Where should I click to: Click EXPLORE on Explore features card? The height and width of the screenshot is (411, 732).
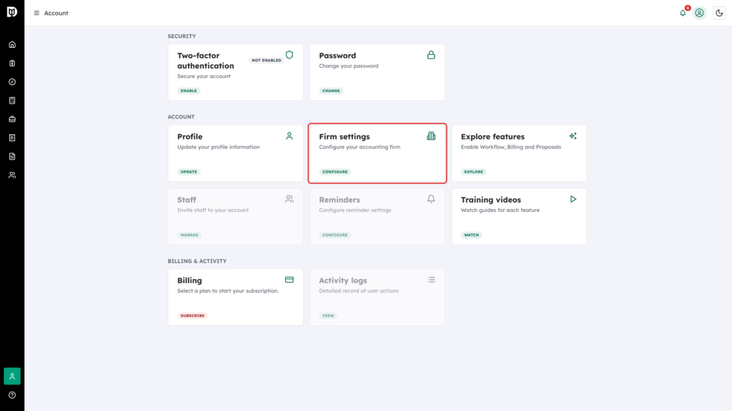point(473,172)
